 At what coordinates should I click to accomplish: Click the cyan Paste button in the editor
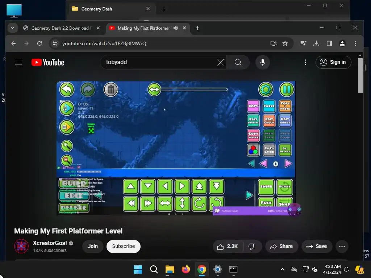coord(269,106)
